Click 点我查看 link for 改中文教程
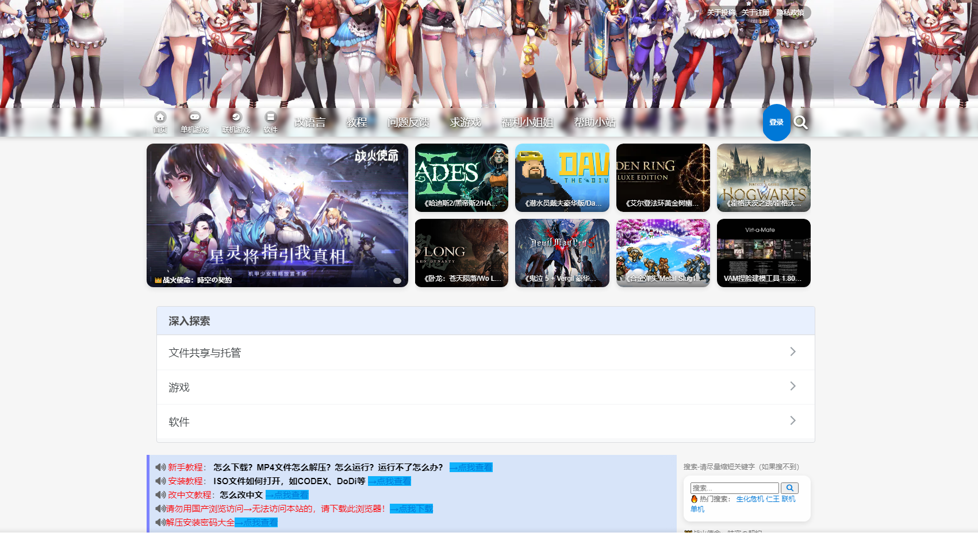This screenshot has height=533, width=978. [x=287, y=495]
